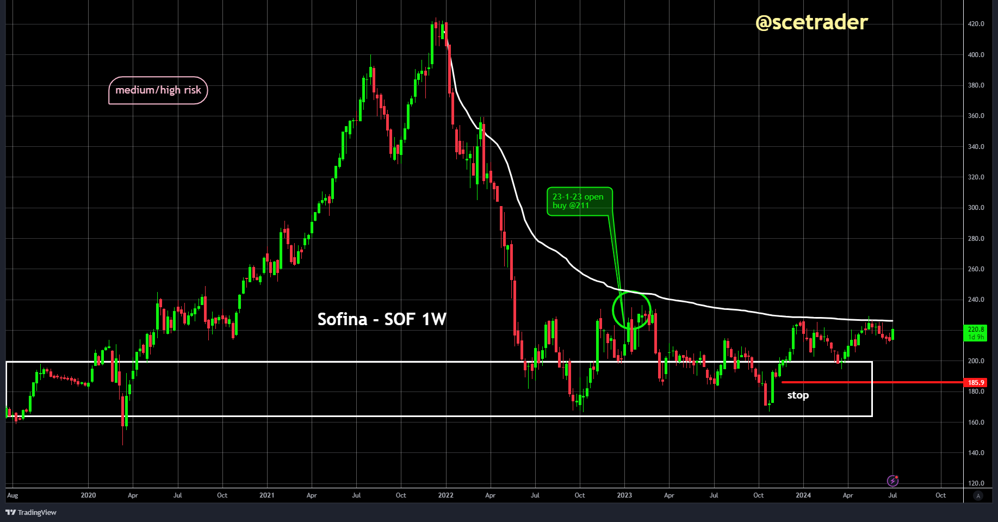Viewport: 998px width, 522px height.
Task: Open the purple lightning bolt icon
Action: tap(892, 481)
